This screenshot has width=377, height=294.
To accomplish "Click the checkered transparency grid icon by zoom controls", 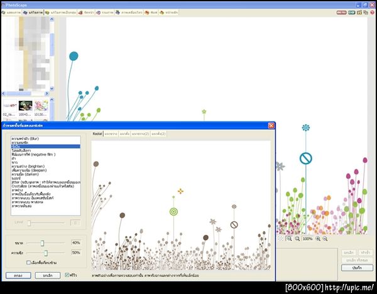I will tap(281, 239).
